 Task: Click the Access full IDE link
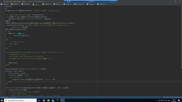point(13,97)
